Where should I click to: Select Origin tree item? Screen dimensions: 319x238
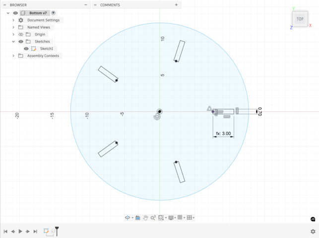pos(40,34)
